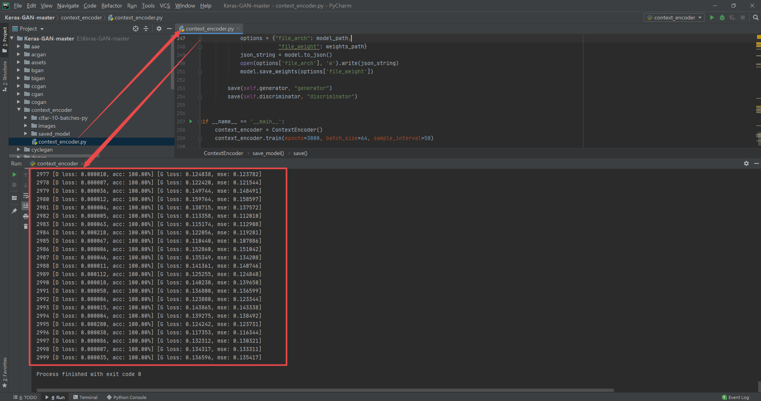Expand the acgan folder
The width and height of the screenshot is (761, 401).
[x=19, y=54]
